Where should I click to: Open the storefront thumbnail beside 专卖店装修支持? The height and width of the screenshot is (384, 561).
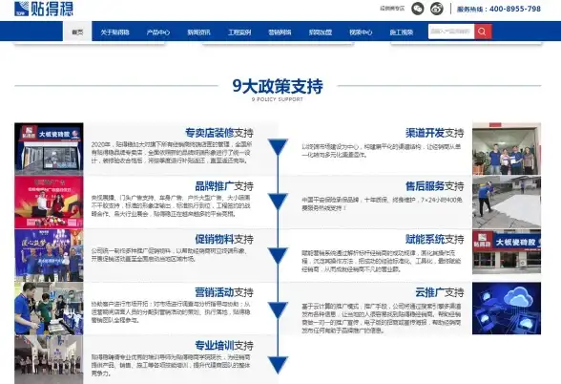point(49,149)
